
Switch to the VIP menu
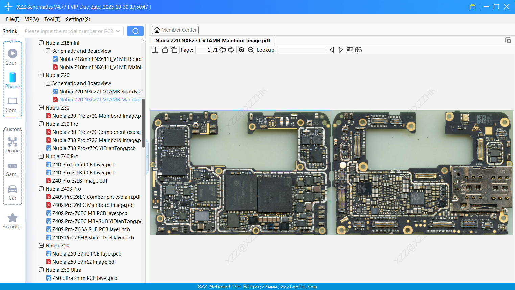(x=31, y=19)
